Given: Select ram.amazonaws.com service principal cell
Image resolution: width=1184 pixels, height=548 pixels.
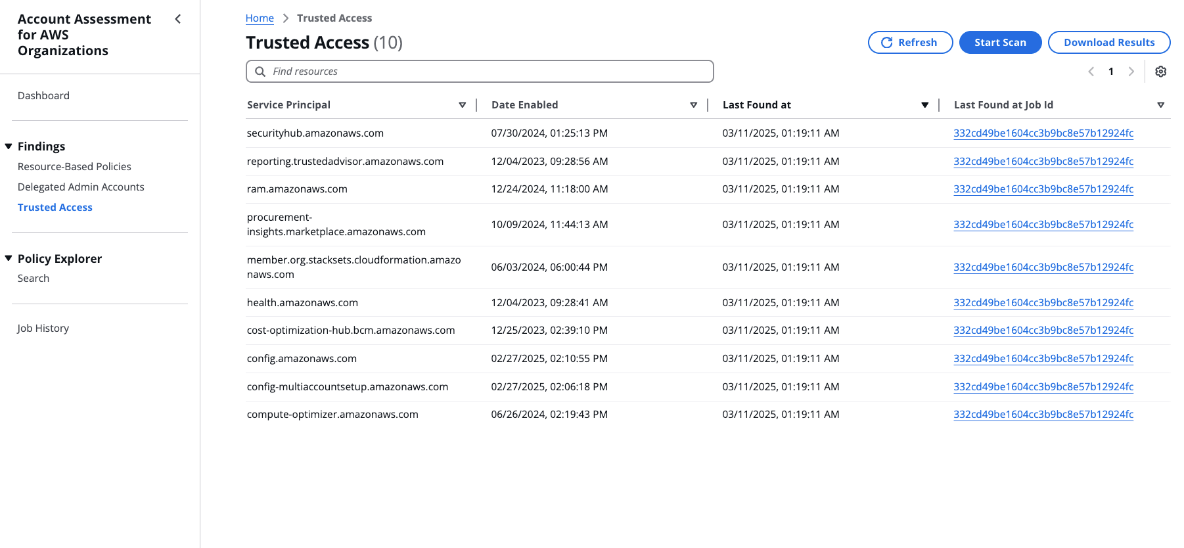Looking at the screenshot, I should [297, 189].
